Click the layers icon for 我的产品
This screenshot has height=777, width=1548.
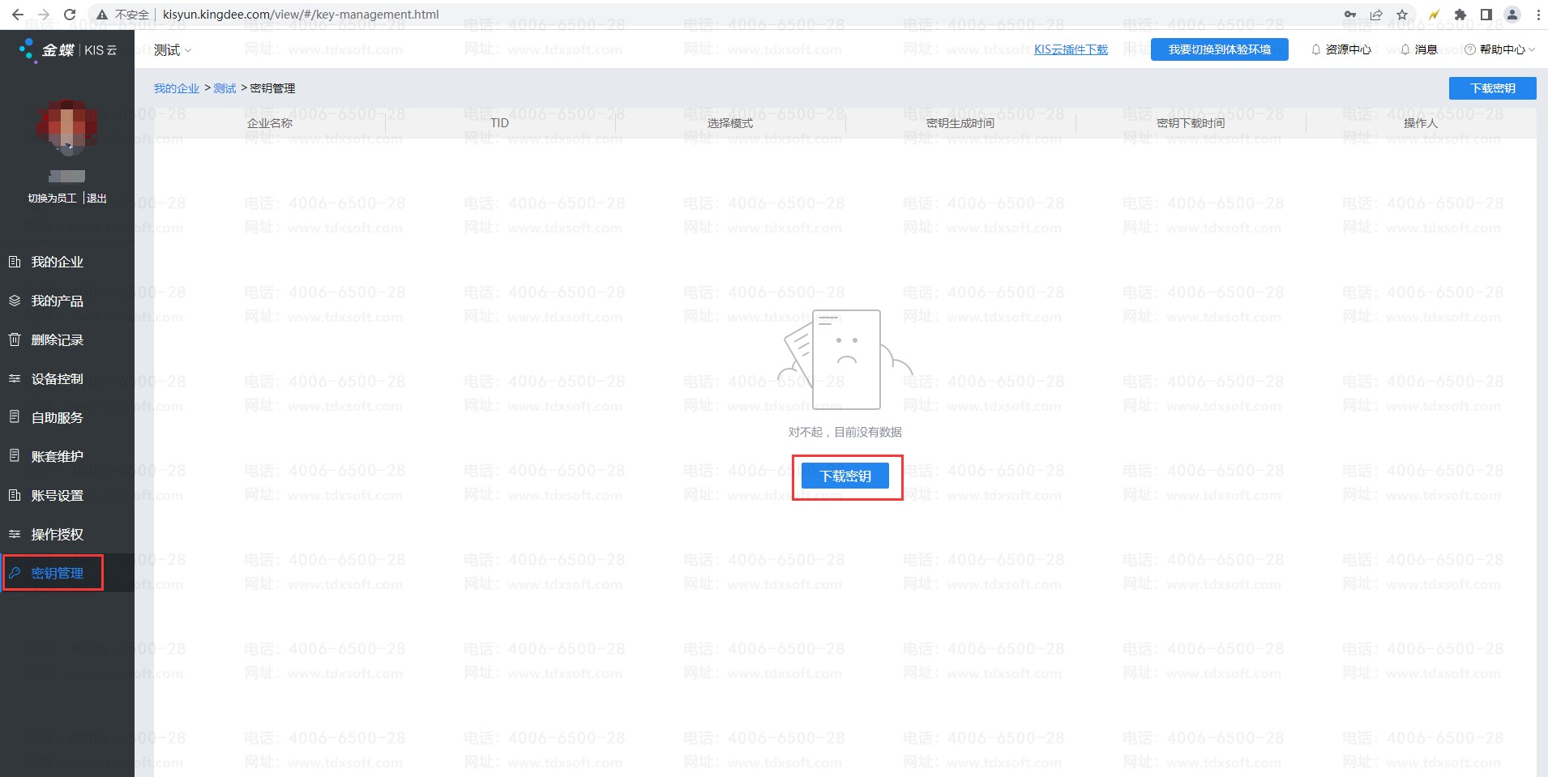[15, 301]
